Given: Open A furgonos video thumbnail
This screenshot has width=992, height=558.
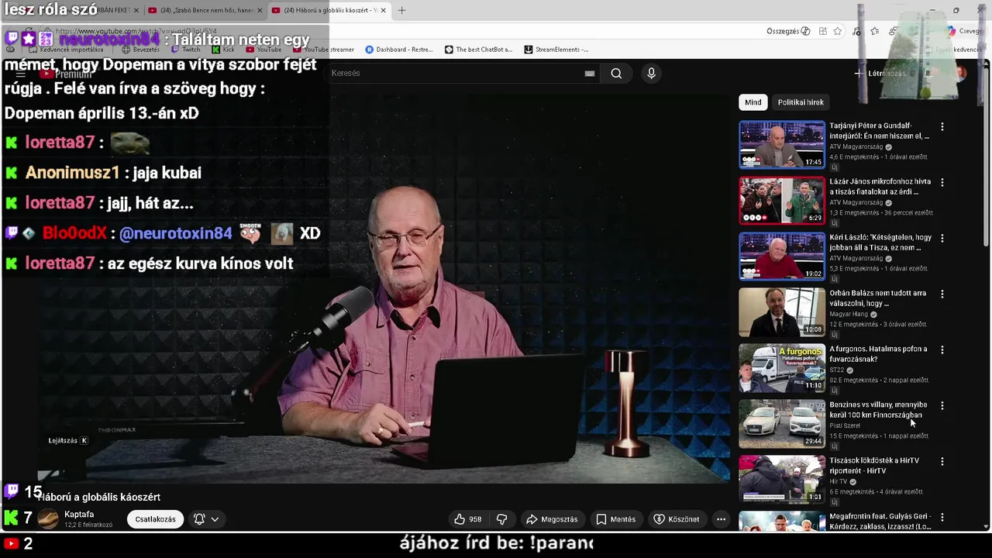Looking at the screenshot, I should pos(781,368).
